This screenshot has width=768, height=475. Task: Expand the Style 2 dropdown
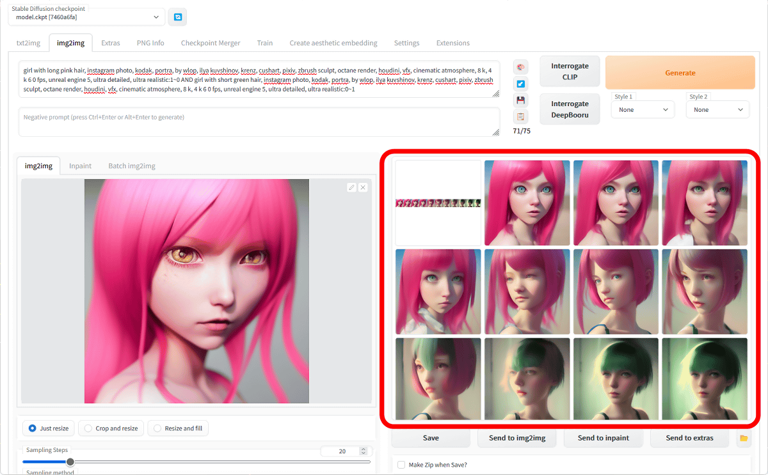717,110
